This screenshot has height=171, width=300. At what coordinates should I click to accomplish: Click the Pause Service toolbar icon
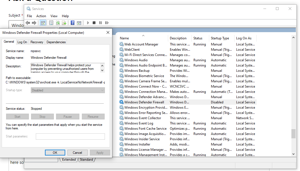[100, 23]
